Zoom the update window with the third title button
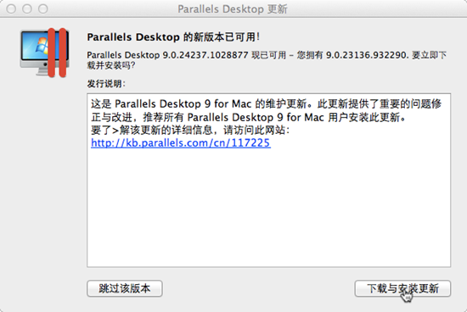The width and height of the screenshot is (467, 312). tap(43, 9)
